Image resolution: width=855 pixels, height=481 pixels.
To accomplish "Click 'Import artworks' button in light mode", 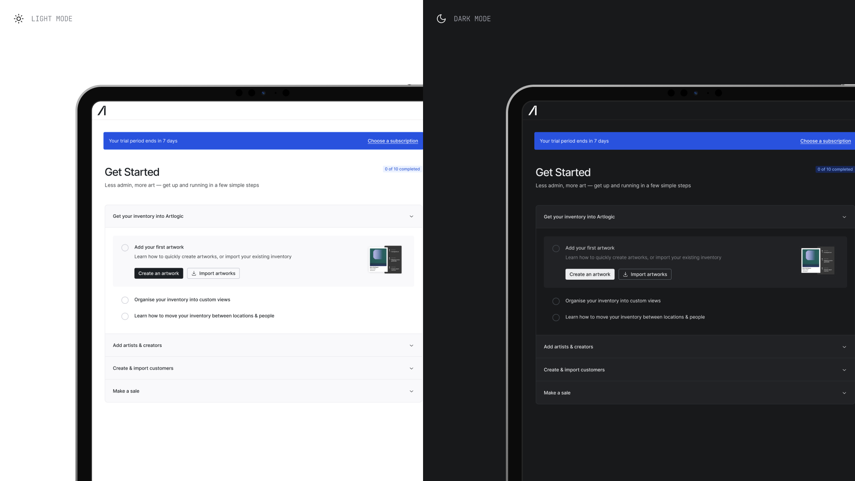I will click(x=213, y=273).
